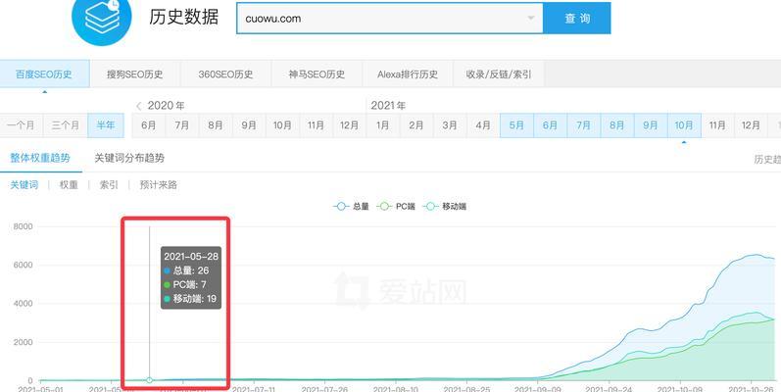Pick 2020 12月 in month timeline
This screenshot has height=392, width=781.
coord(349,125)
